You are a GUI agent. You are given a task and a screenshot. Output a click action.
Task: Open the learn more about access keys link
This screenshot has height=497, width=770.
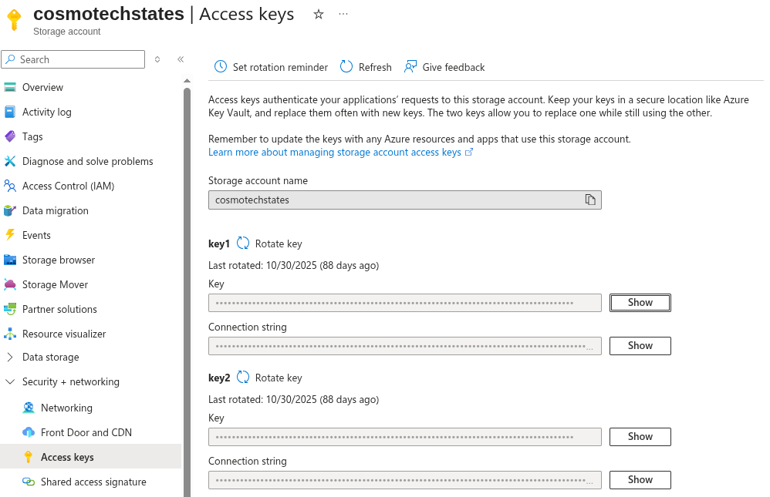(333, 152)
